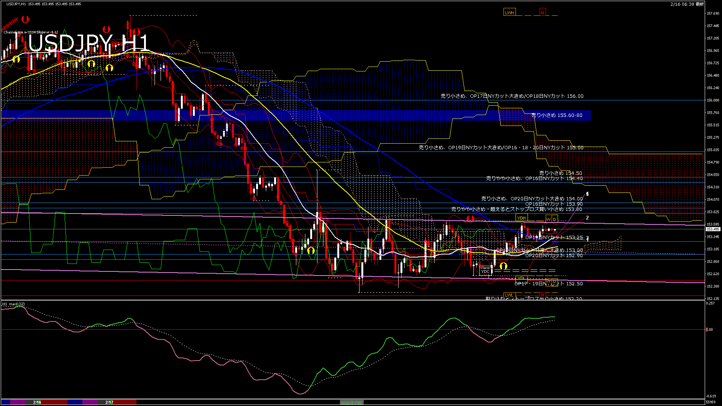Click the 153.495 current price tag
Image resolution: width=722 pixels, height=406 pixels.
coord(713,229)
